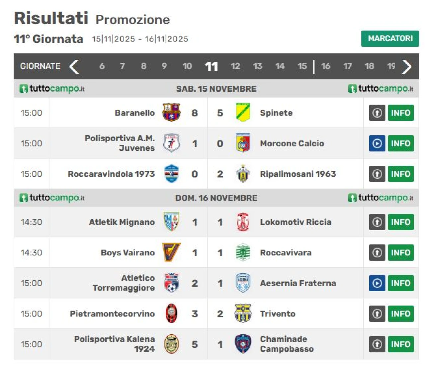Click the Spinete team crest
This screenshot has height=366, width=425.
coord(243,113)
